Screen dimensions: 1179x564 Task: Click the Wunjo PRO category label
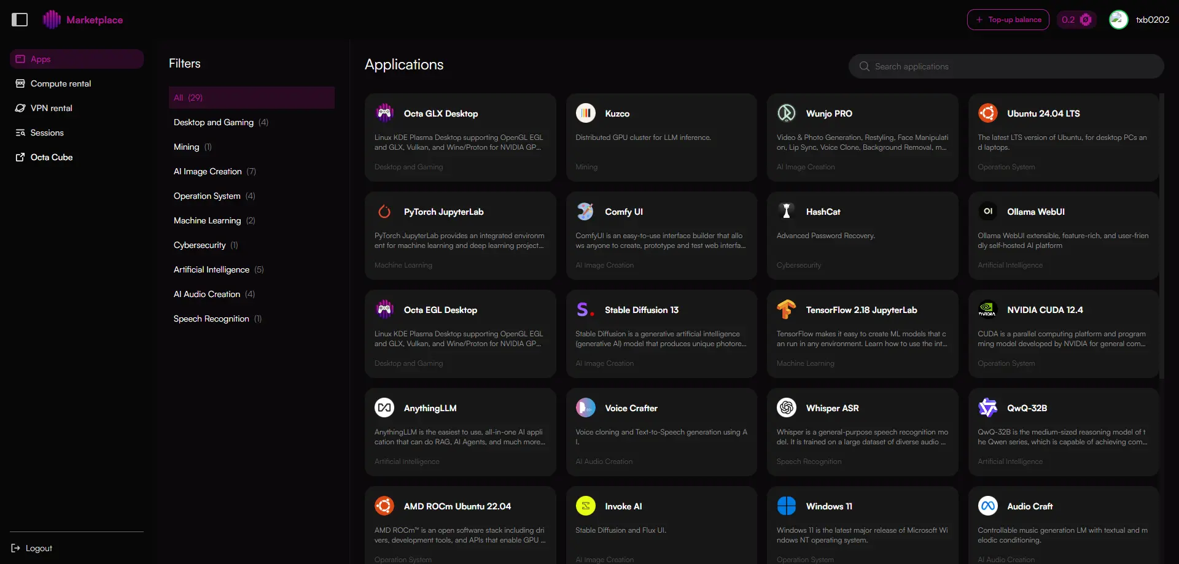(x=806, y=167)
